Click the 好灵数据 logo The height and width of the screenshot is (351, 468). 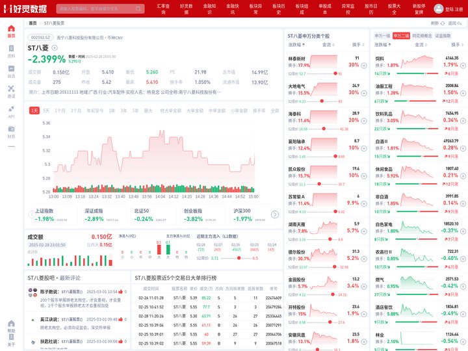pyautogui.click(x=25, y=8)
